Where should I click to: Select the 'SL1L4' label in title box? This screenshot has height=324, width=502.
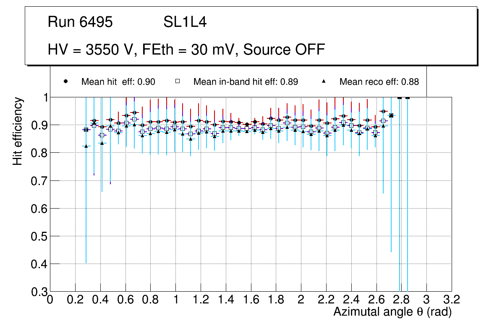pos(185,22)
